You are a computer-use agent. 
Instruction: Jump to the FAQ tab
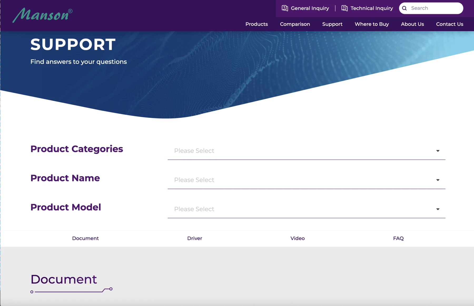(398, 238)
